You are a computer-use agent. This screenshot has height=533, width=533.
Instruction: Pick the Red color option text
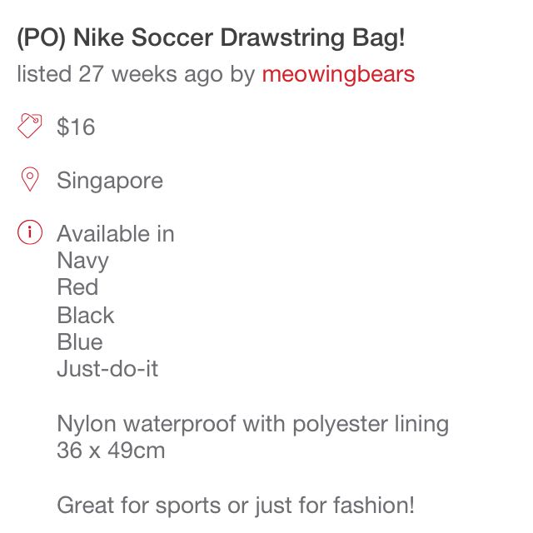click(x=77, y=286)
